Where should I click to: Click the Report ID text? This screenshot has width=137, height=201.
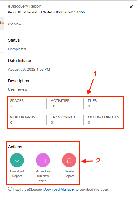tap(47, 12)
